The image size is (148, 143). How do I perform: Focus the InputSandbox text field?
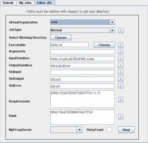click(x=83, y=59)
